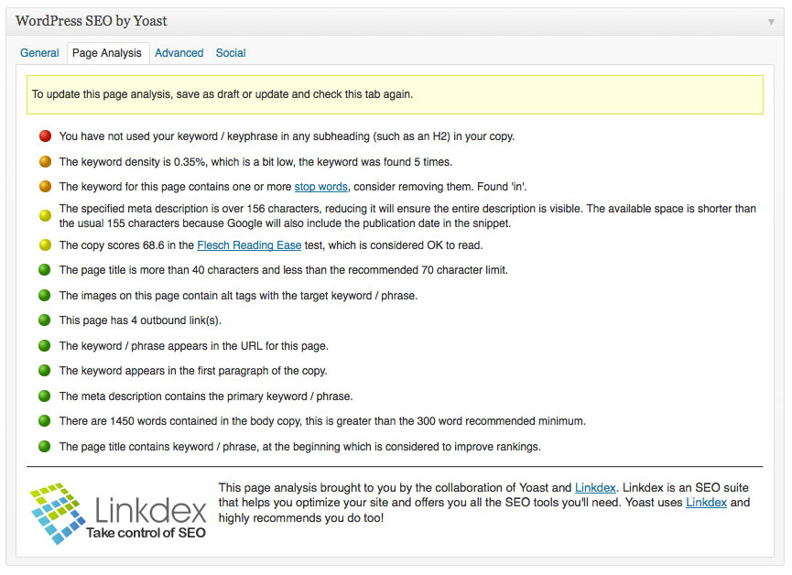This screenshot has height=575, width=792.
Task: Click the orange indicator beside keyword density
Action: point(45,162)
